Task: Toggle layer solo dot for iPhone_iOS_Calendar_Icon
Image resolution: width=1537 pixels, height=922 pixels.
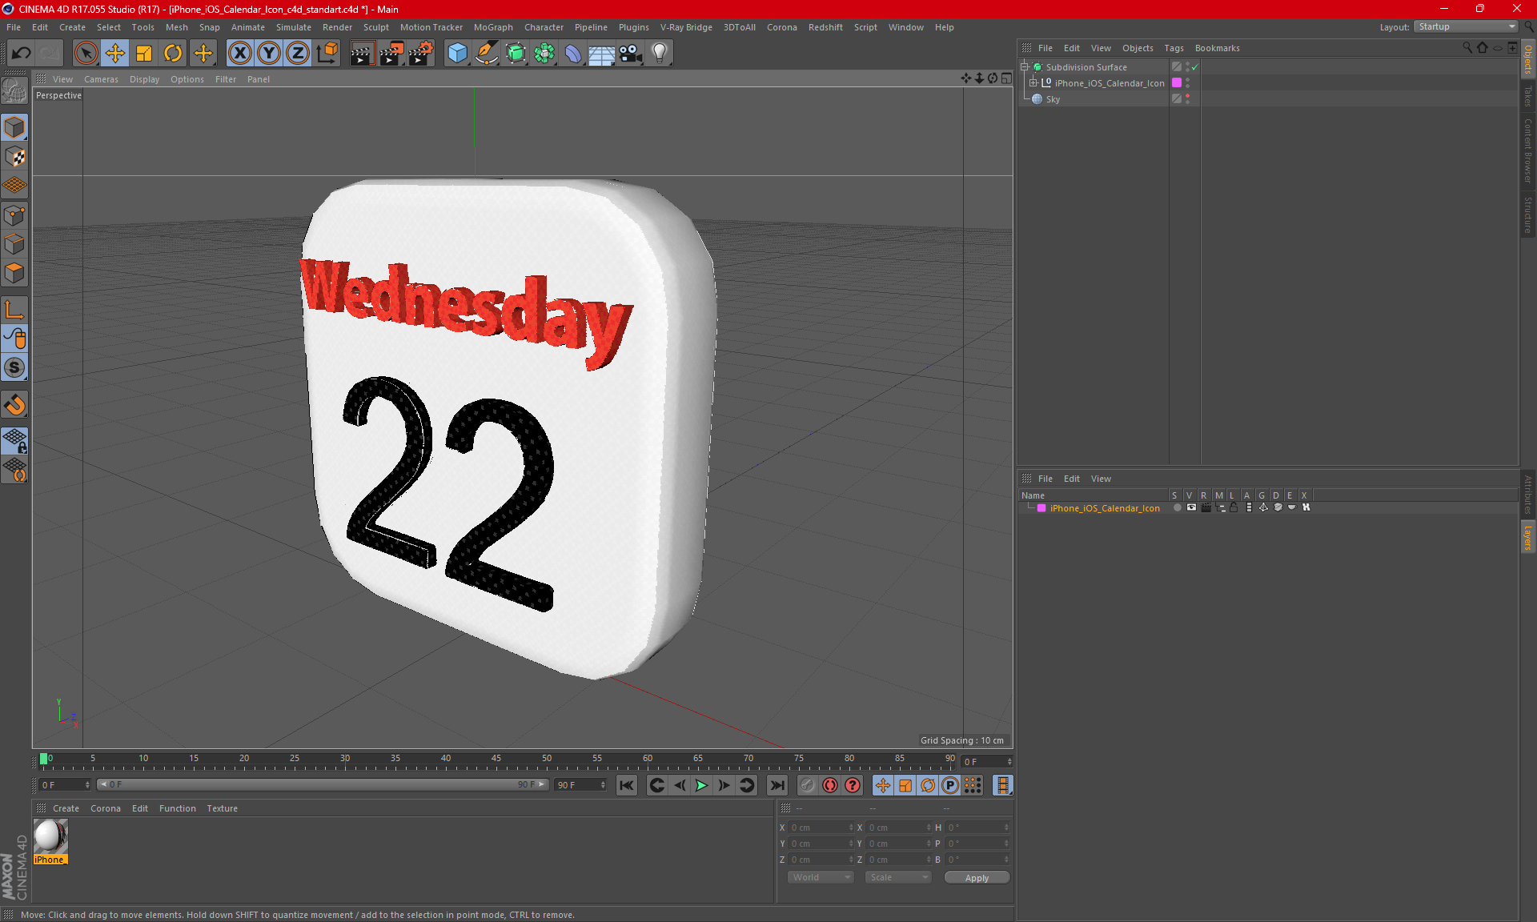Action: point(1177,507)
